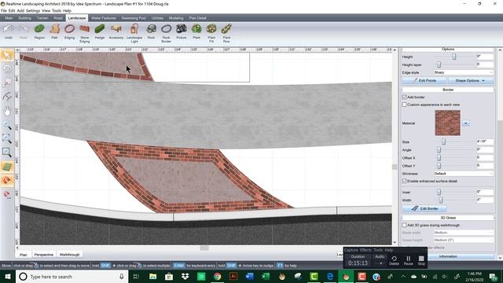Select the Picture tool
This screenshot has width=503, height=283.
pos(182,31)
